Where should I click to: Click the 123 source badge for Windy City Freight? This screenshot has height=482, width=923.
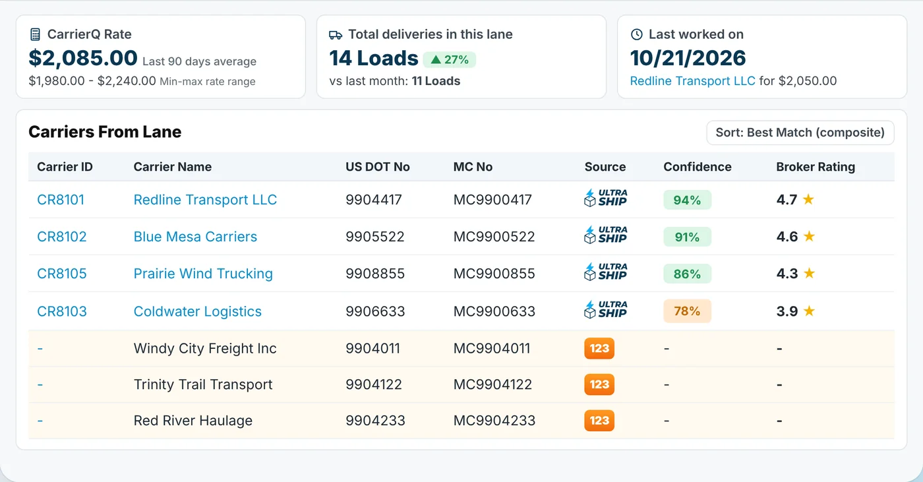599,348
